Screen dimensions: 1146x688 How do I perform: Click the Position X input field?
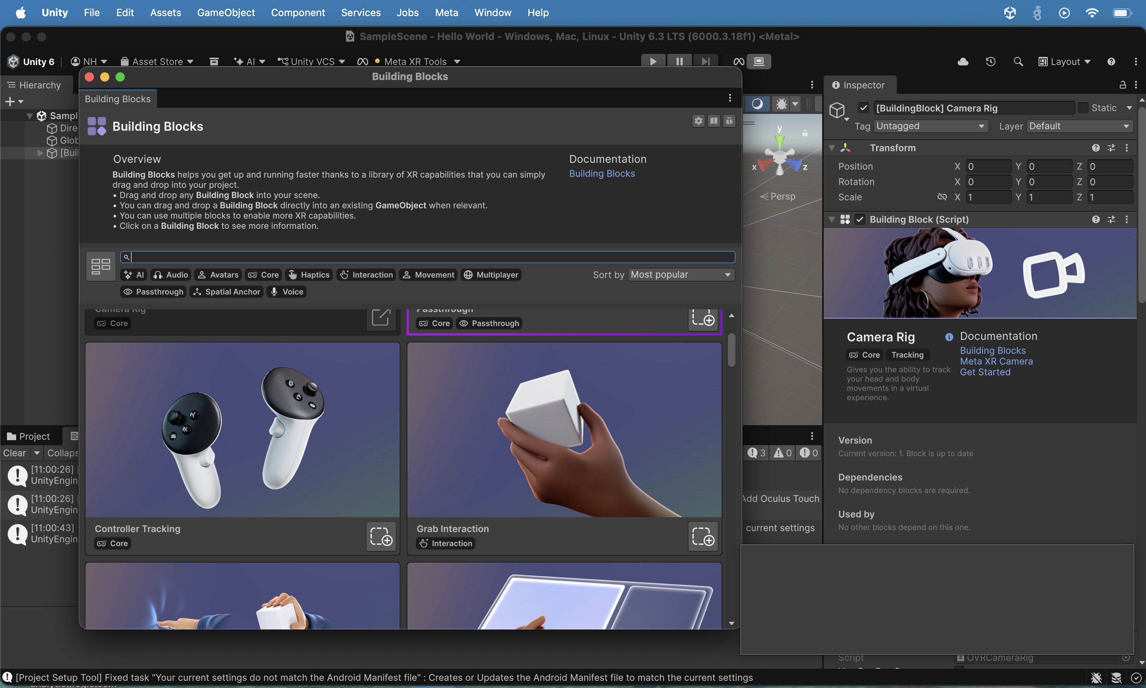pyautogui.click(x=989, y=167)
